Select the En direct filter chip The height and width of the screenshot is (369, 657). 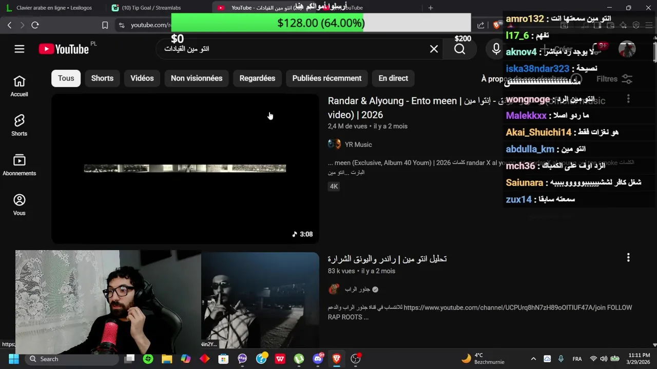(x=393, y=78)
